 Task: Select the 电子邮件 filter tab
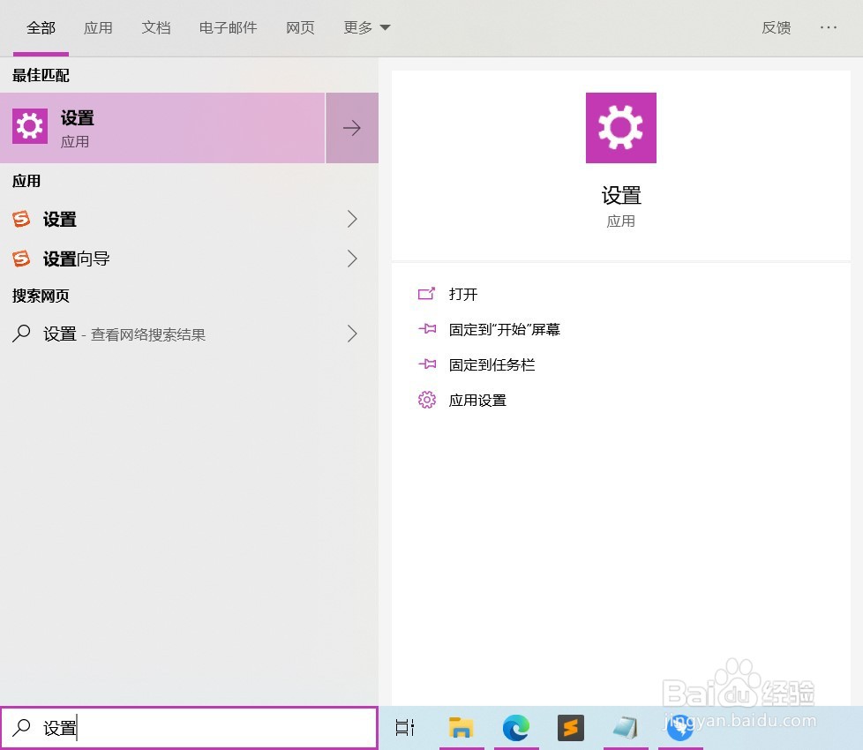[x=228, y=27]
